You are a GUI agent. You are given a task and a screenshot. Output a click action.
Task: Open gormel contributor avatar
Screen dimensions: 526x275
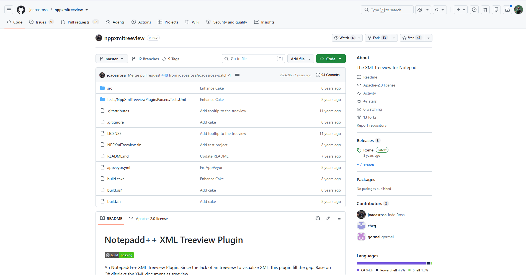[361, 237]
